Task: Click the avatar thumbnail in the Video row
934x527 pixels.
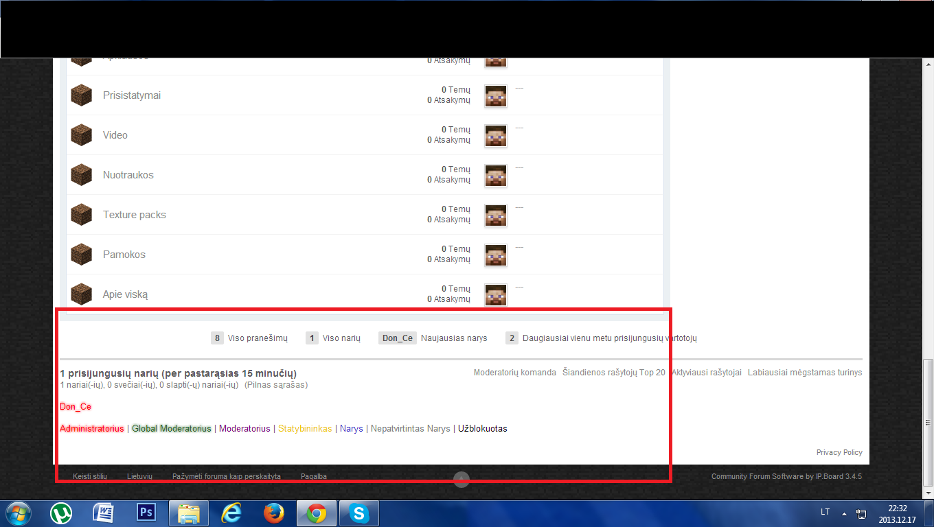Action: 496,136
